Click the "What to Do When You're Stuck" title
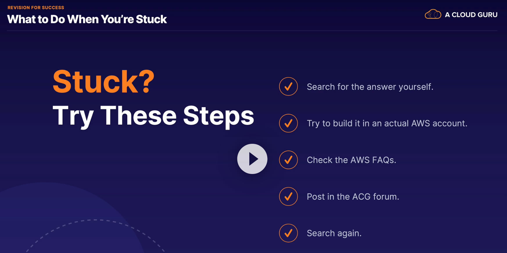Viewport: 507px width, 253px height. click(x=87, y=19)
